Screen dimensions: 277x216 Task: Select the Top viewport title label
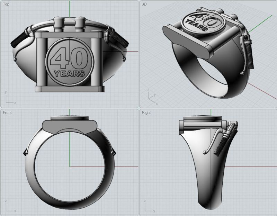[x=6, y=4]
